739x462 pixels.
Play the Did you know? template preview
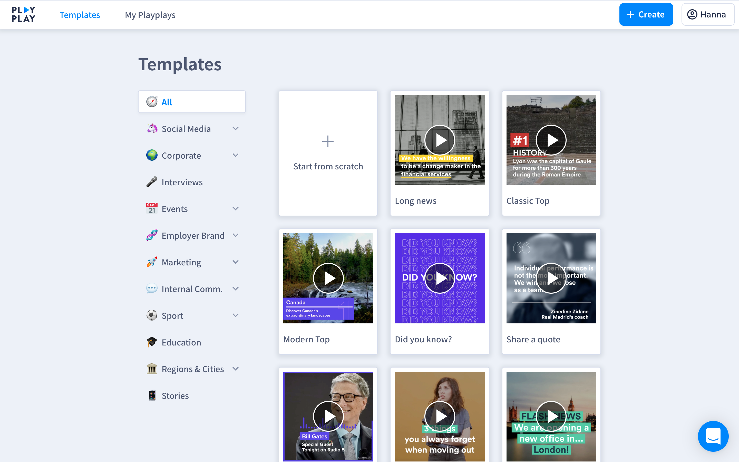pyautogui.click(x=440, y=278)
